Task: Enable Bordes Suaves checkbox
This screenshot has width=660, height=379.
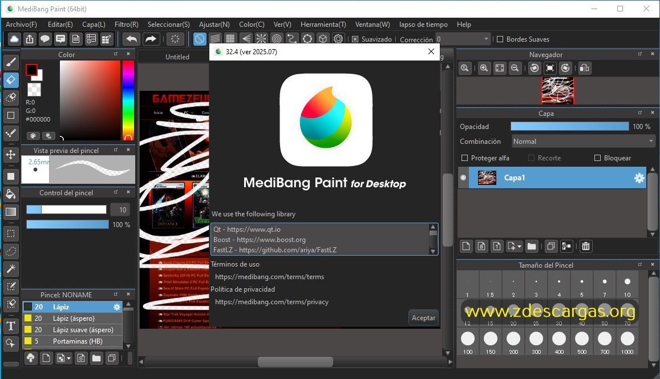Action: tap(500, 39)
